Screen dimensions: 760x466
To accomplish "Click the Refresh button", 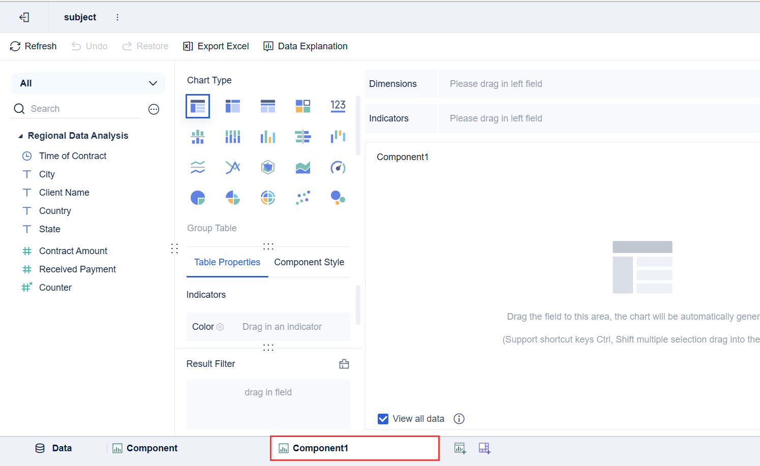I will (x=34, y=46).
